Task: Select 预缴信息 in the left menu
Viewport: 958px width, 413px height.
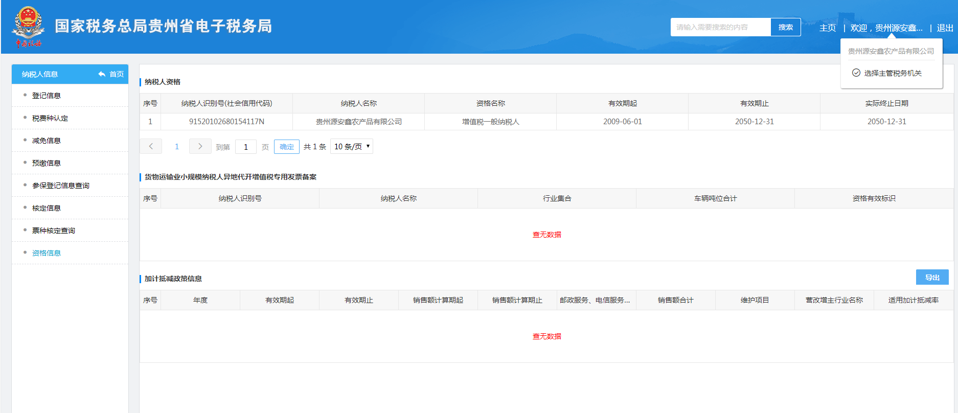Action: (x=47, y=163)
